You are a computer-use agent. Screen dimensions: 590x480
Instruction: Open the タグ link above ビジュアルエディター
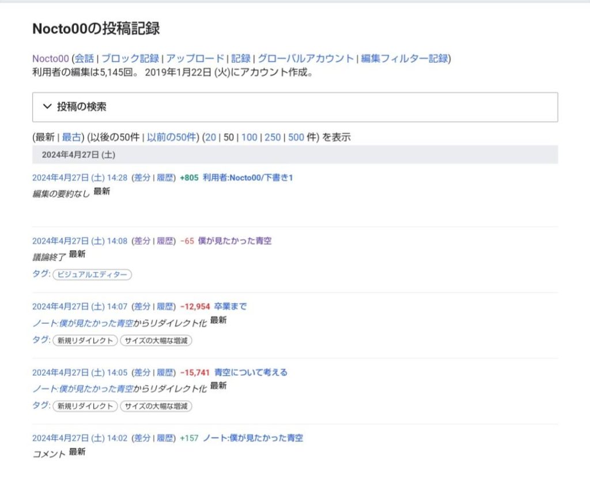click(41, 274)
